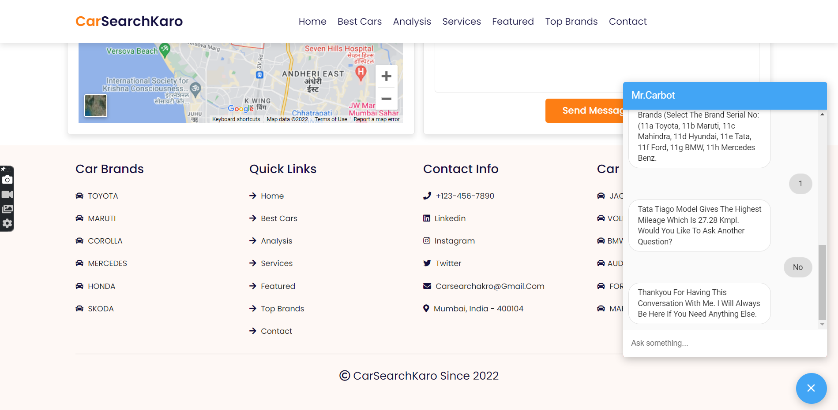The height and width of the screenshot is (410, 838).
Task: Zoom in on the map
Action: tap(387, 76)
